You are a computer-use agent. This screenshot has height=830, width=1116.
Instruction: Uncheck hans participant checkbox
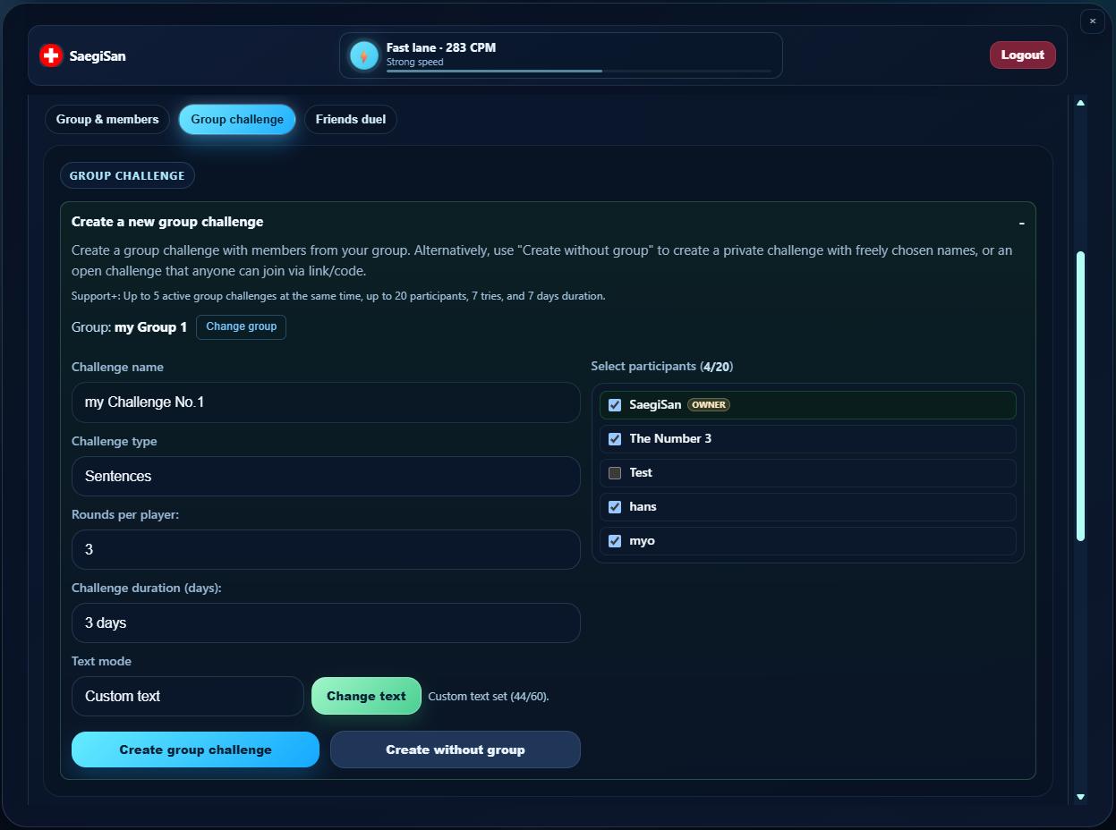[615, 507]
